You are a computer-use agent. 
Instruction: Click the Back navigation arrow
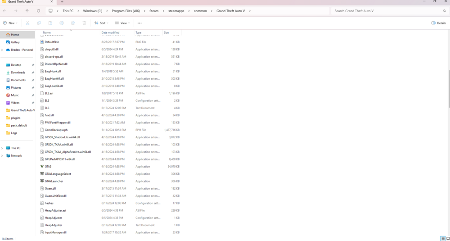4,11
